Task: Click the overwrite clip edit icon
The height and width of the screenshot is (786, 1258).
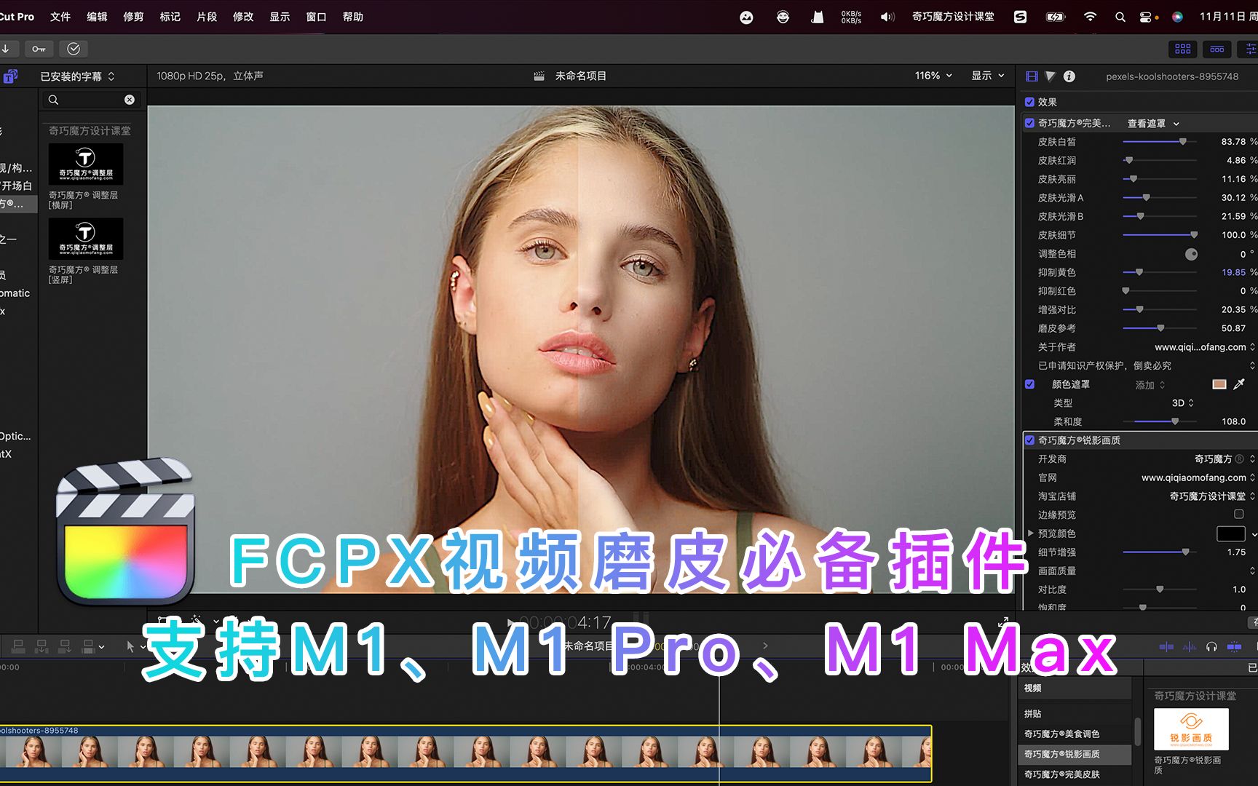Action: click(88, 646)
